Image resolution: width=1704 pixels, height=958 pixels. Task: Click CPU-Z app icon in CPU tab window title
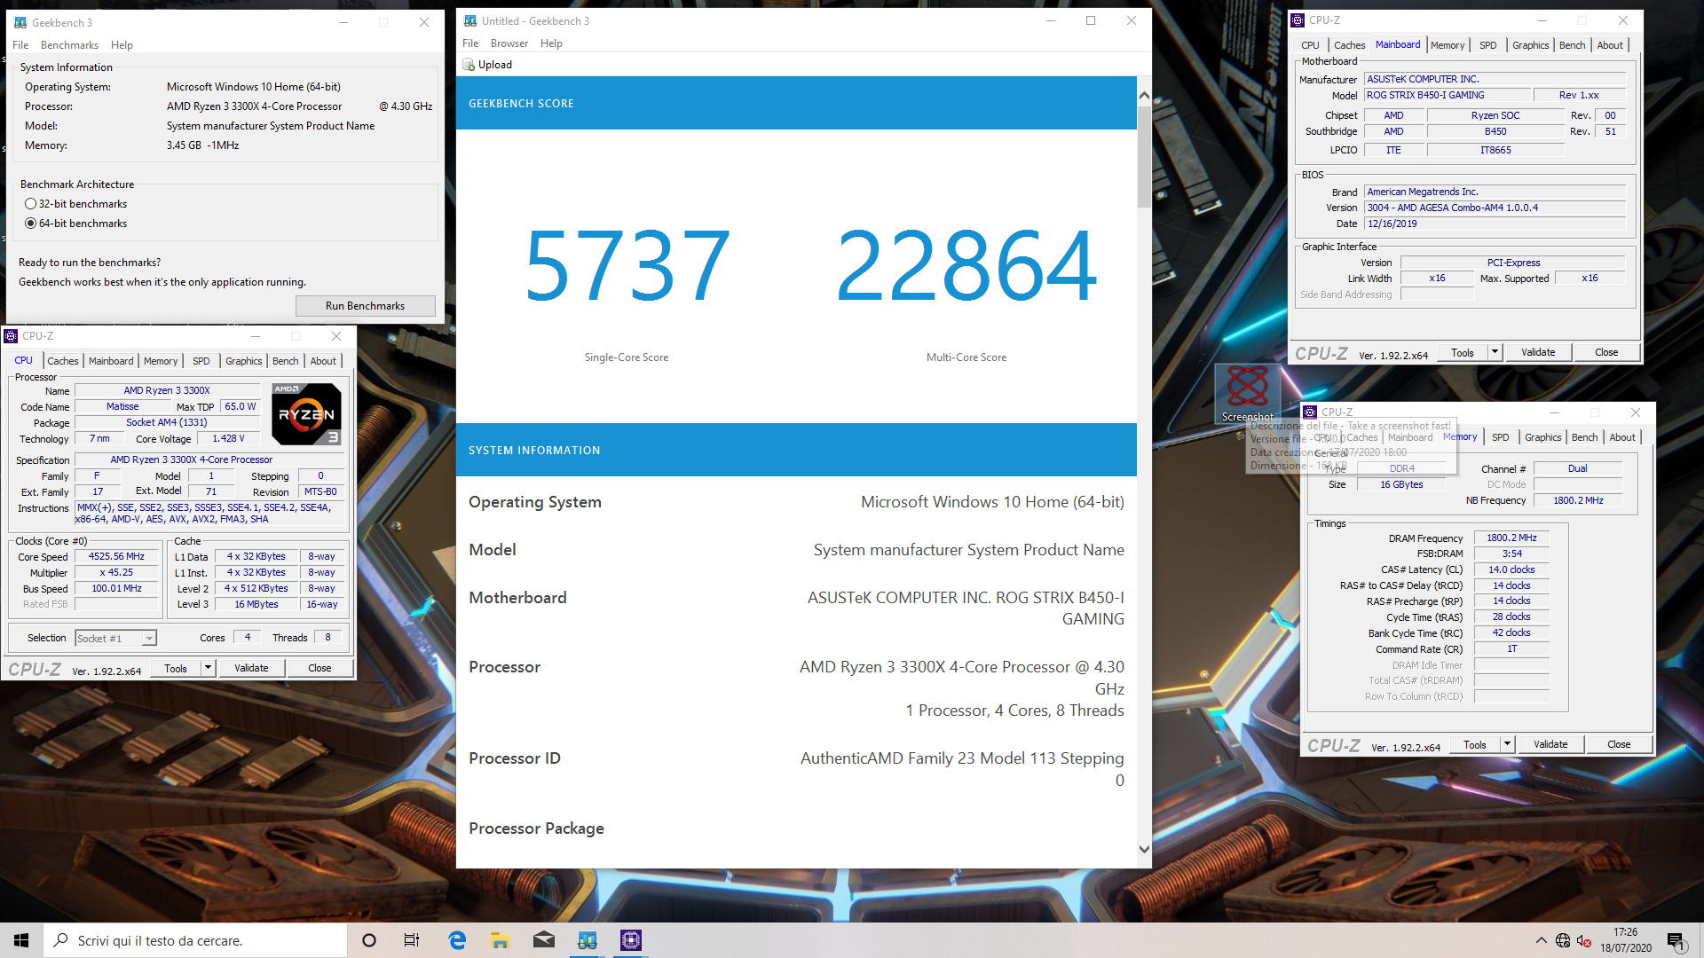point(11,336)
